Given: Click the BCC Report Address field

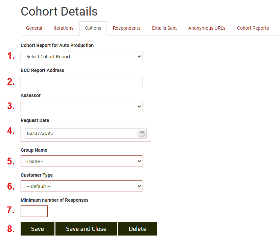Looking at the screenshot, I should [82, 81].
